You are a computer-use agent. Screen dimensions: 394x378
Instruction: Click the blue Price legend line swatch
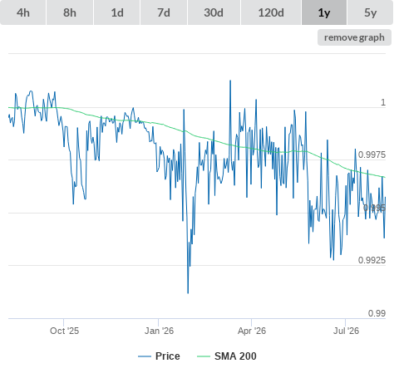(145, 356)
